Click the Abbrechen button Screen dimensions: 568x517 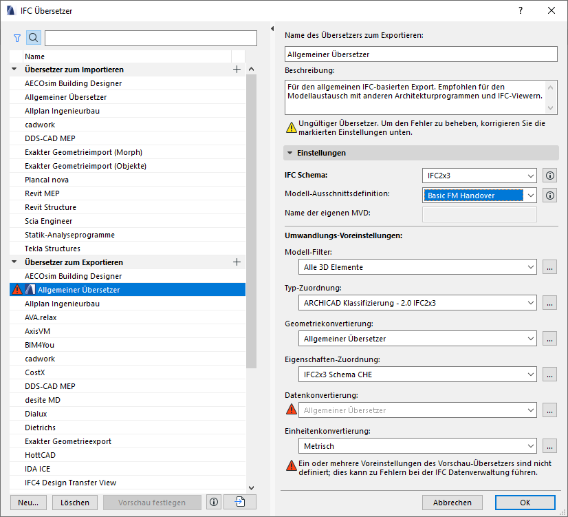click(452, 503)
